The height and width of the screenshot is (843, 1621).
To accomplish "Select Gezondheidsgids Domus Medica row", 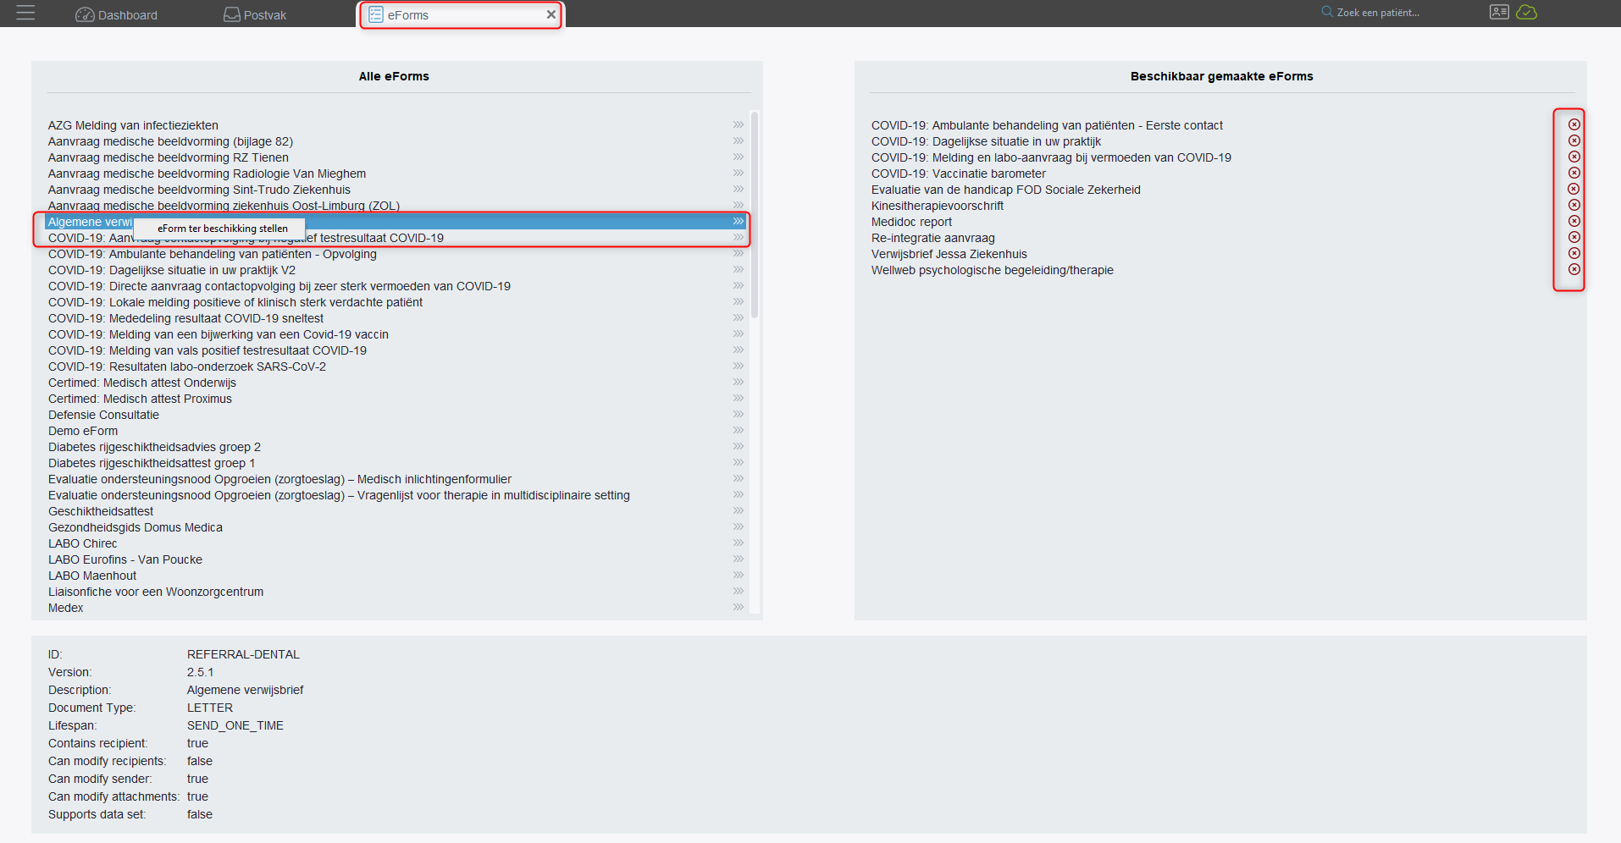I will (396, 527).
